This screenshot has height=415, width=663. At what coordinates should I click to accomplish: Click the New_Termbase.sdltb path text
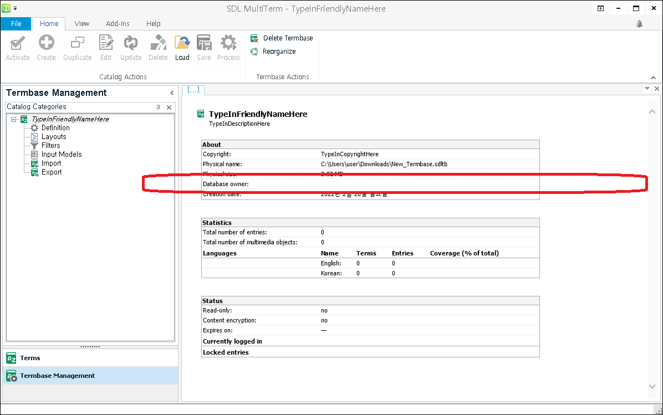point(384,164)
